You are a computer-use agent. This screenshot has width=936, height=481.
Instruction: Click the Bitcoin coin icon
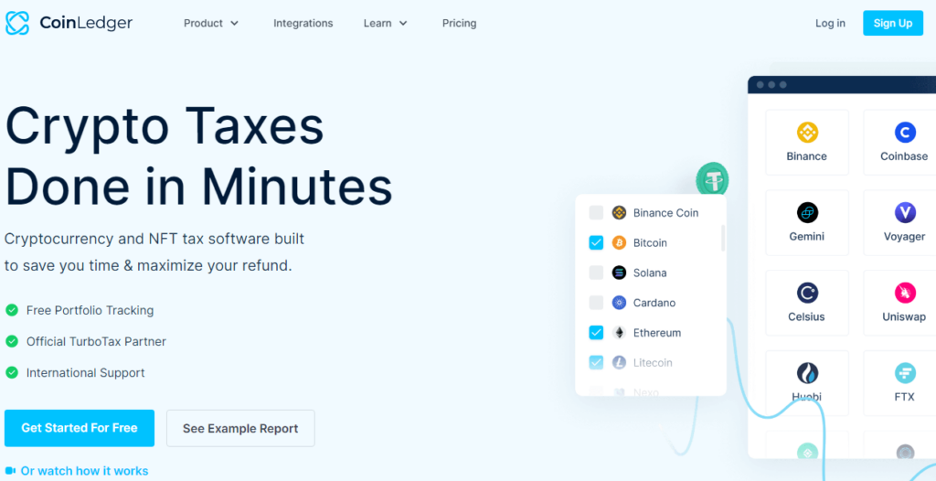point(619,242)
